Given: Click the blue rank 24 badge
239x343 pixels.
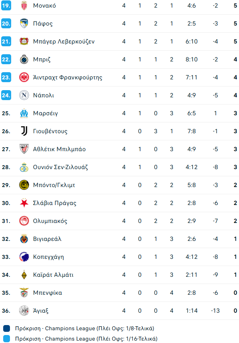Looking at the screenshot, I should point(6,95).
